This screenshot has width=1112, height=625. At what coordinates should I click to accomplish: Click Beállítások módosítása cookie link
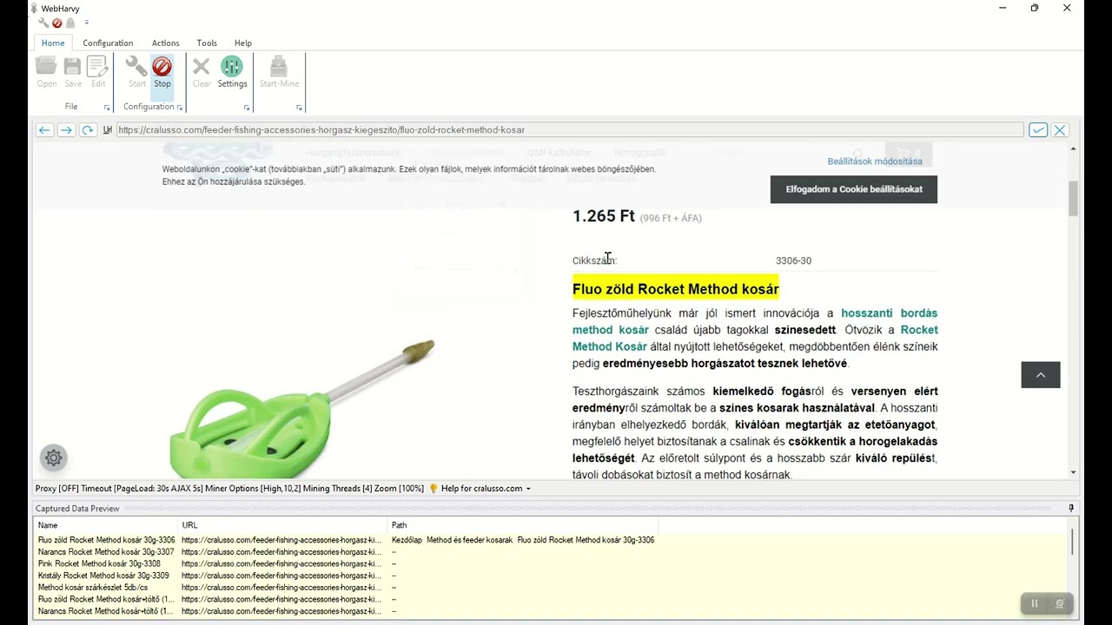click(x=875, y=161)
